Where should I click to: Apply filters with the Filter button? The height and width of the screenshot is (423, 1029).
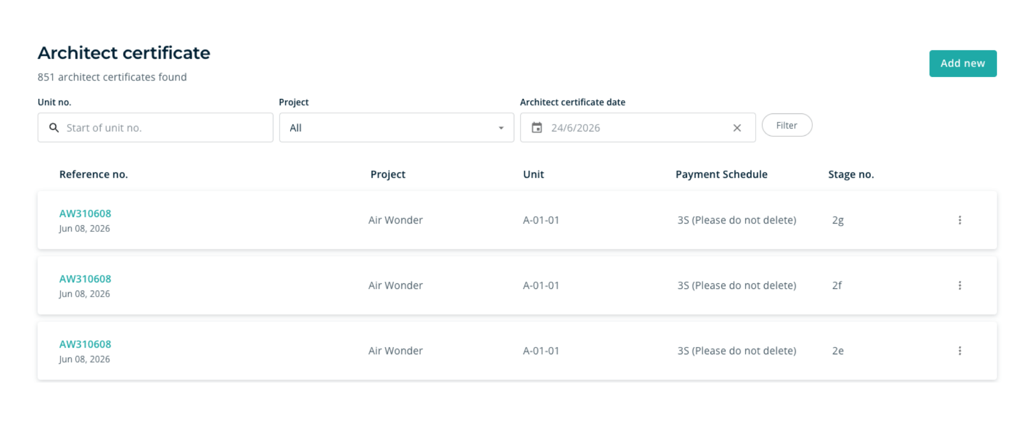pos(786,125)
